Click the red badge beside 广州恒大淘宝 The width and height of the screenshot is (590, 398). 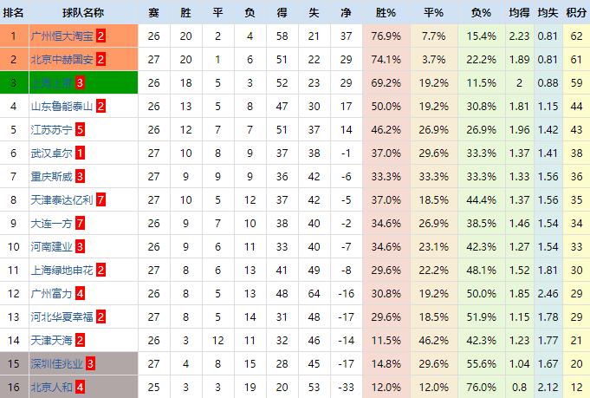101,36
